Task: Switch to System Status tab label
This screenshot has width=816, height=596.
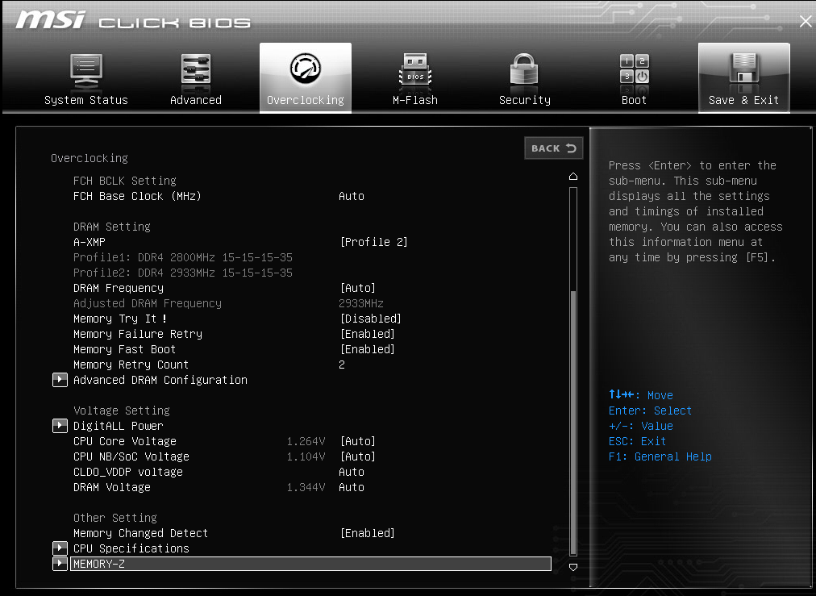Action: [85, 100]
